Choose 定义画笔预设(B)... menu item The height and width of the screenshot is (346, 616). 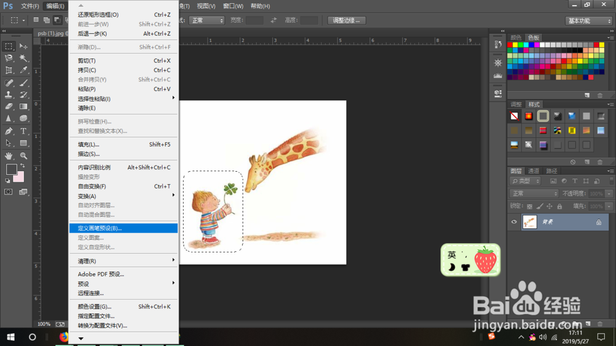point(123,228)
